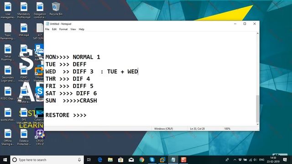Open the Mail app from the taskbar
Viewport: 292px width, 164px height.
[x=131, y=160]
